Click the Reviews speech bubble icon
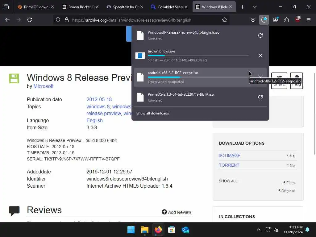This screenshot has width=316, height=237. [14, 211]
